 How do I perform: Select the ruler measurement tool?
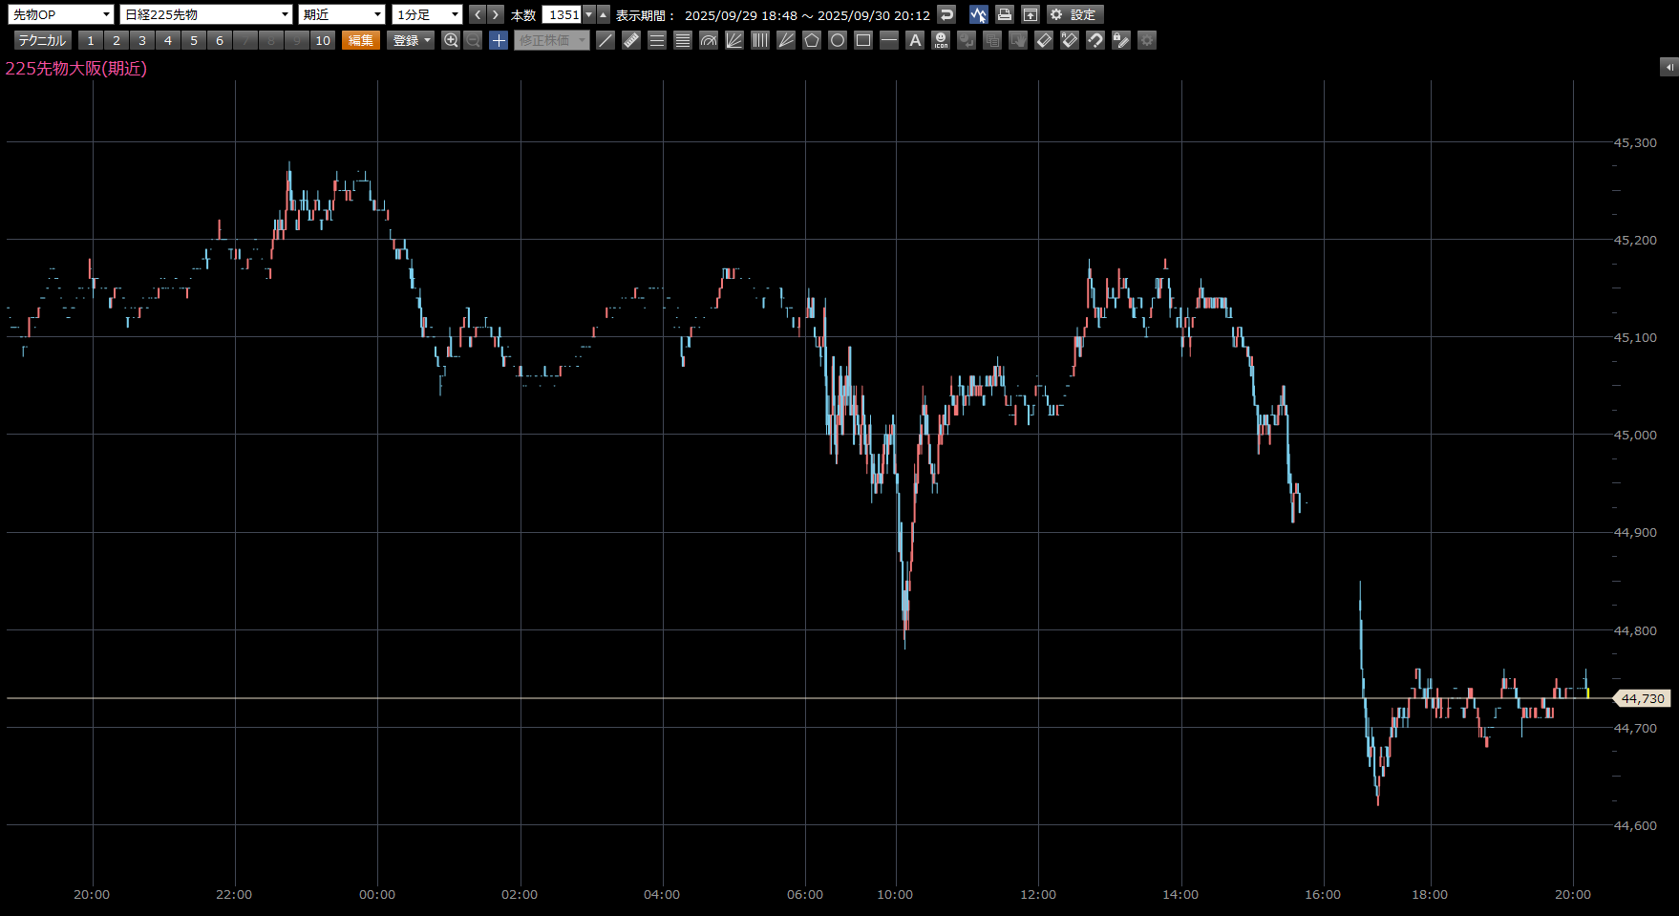[631, 40]
